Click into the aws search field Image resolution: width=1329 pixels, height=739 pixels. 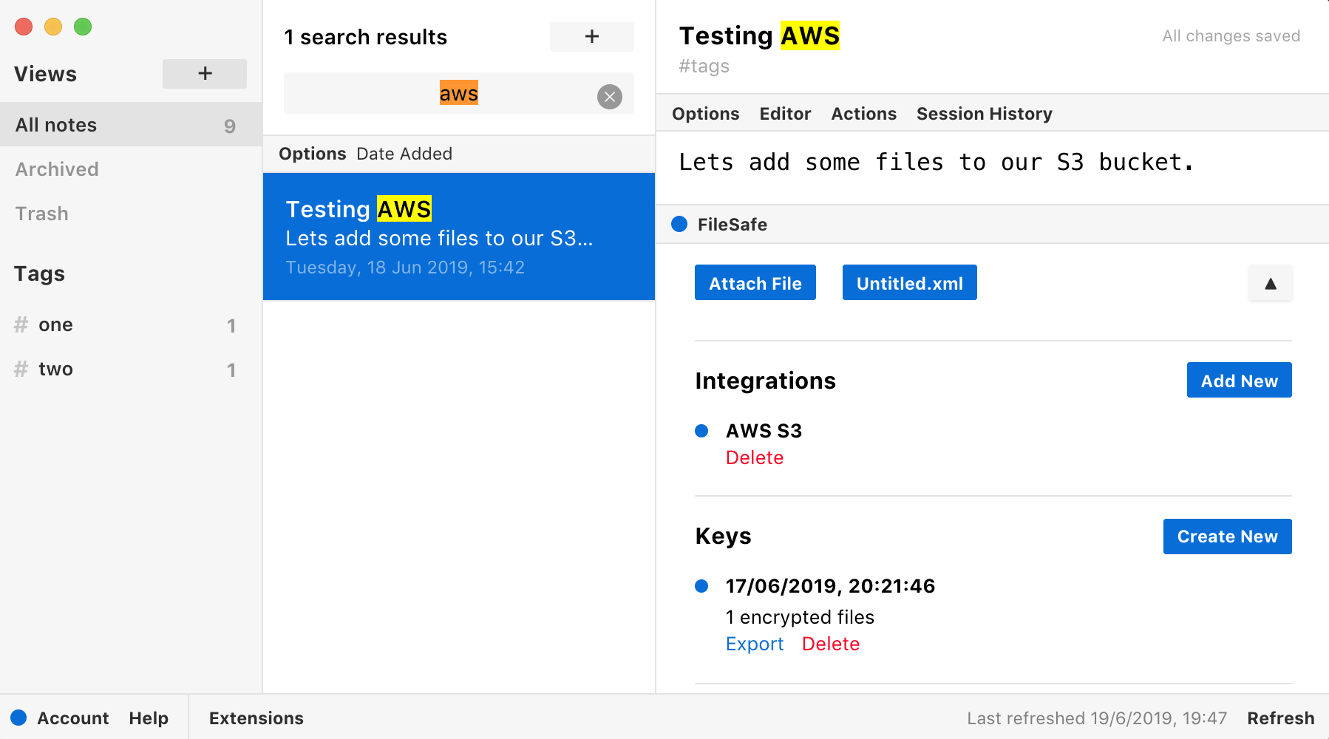pyautogui.click(x=443, y=94)
